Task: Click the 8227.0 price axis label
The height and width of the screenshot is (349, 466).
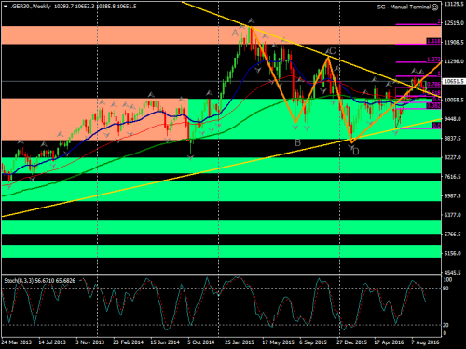Action: click(x=452, y=157)
